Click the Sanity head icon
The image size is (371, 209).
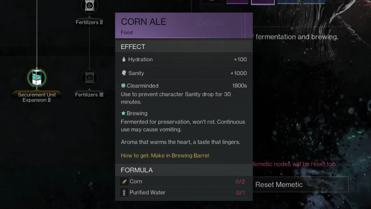pyautogui.click(x=124, y=73)
